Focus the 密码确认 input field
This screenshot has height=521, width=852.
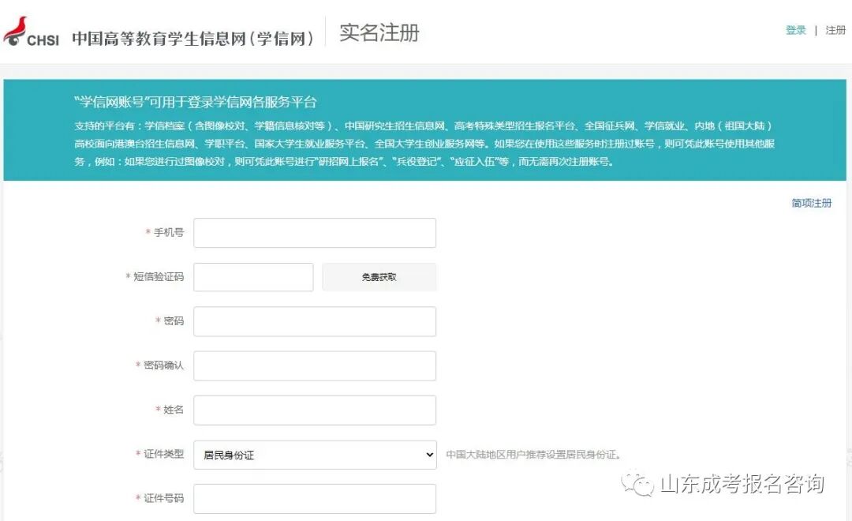315,365
